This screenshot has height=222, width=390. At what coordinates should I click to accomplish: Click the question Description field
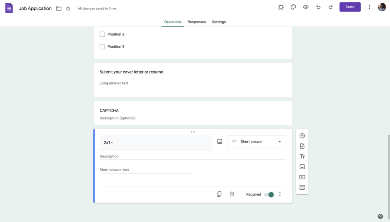click(193, 157)
